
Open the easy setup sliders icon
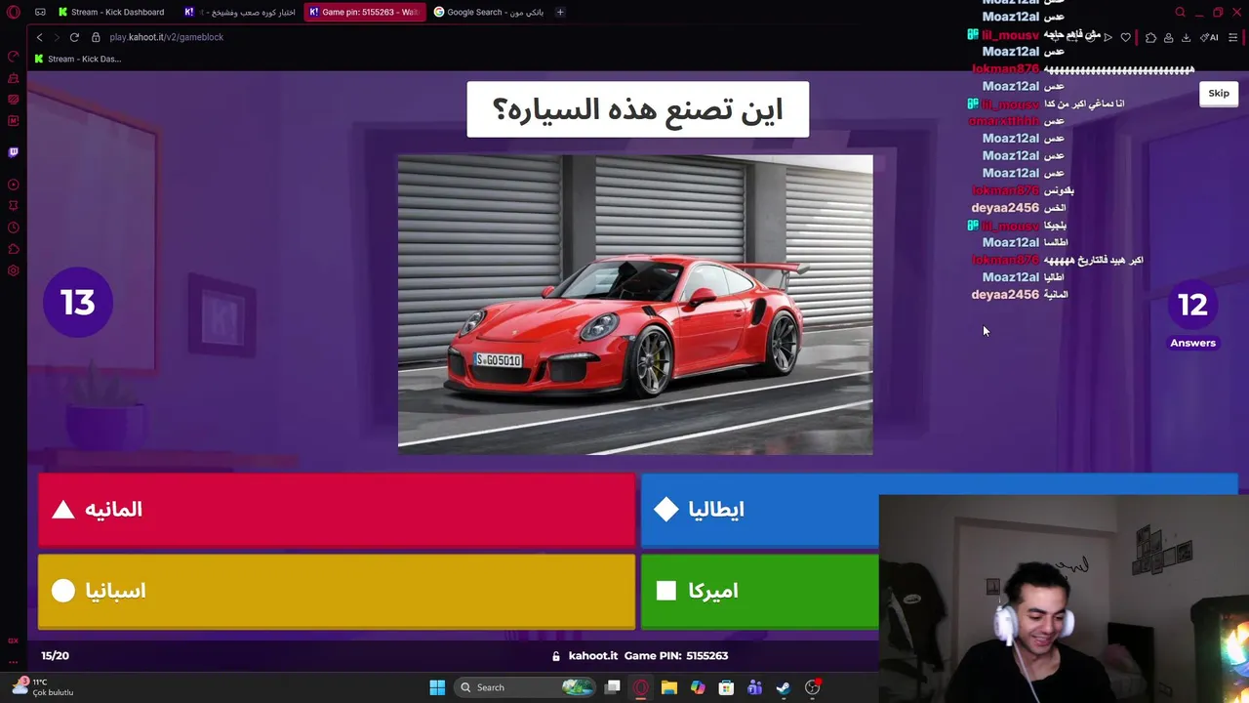pyautogui.click(x=1233, y=37)
